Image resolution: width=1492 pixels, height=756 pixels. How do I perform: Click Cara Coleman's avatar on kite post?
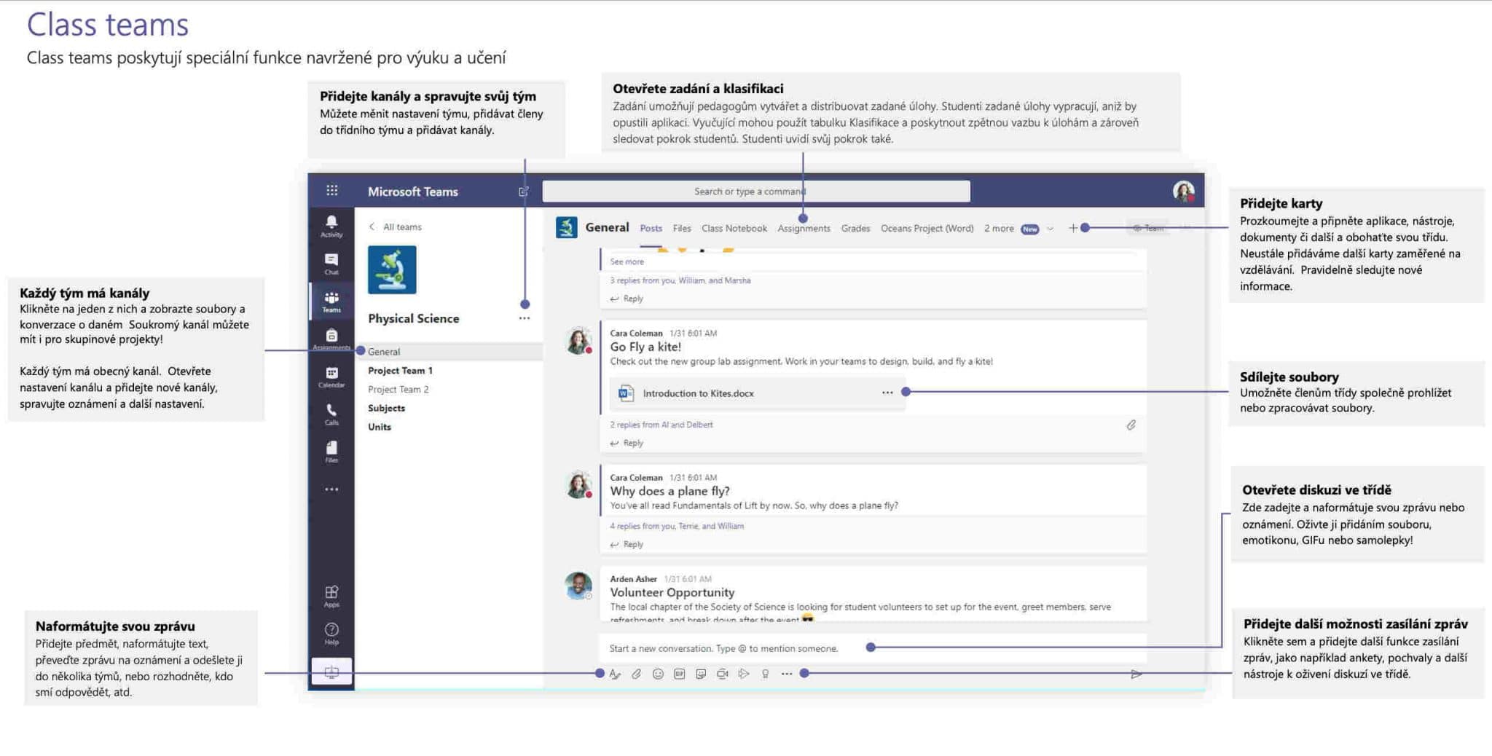pos(579,341)
